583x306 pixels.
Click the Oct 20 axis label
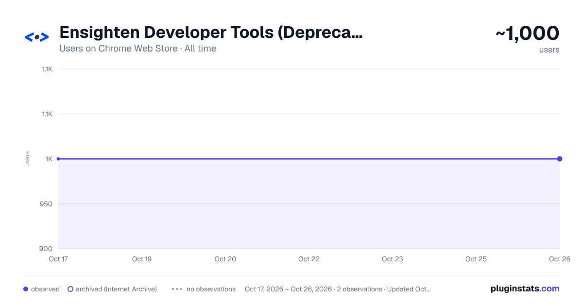click(225, 259)
